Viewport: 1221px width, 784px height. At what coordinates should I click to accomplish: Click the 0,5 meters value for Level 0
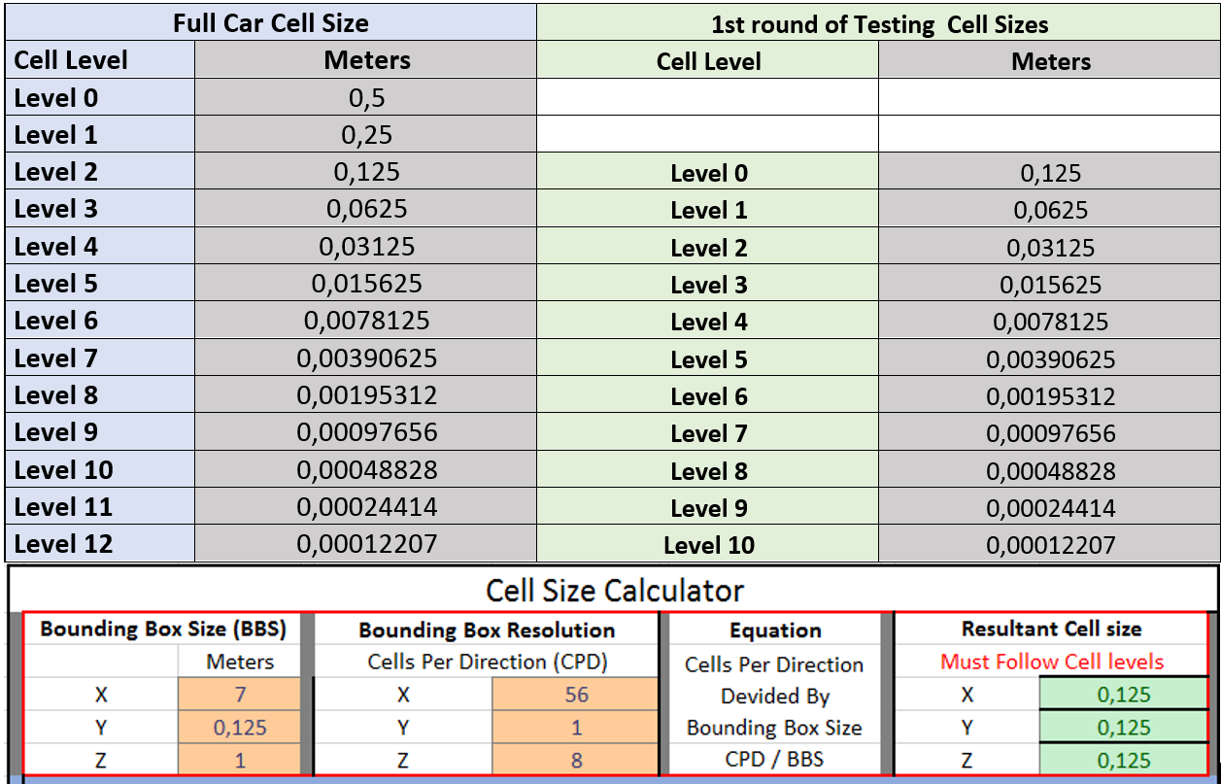367,98
